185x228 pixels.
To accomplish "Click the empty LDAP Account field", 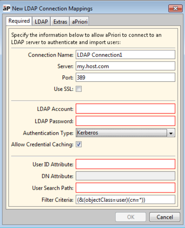I will [125, 109].
